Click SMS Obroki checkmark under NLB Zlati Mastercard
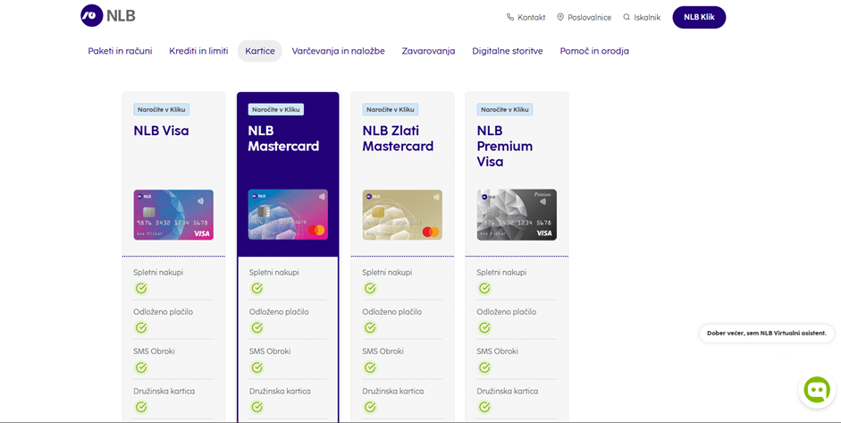The image size is (841, 423). 370,368
